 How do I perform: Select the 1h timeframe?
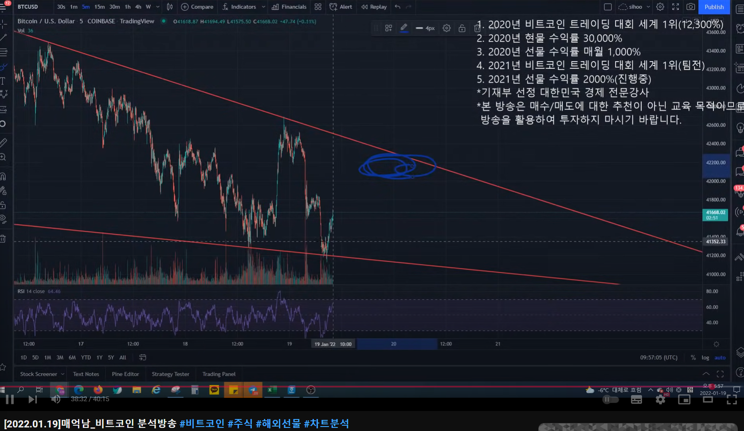(x=128, y=7)
